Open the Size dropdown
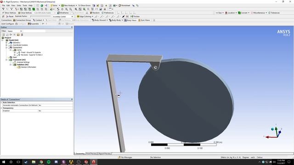The width and height of the screenshot is (294, 165). [220, 13]
